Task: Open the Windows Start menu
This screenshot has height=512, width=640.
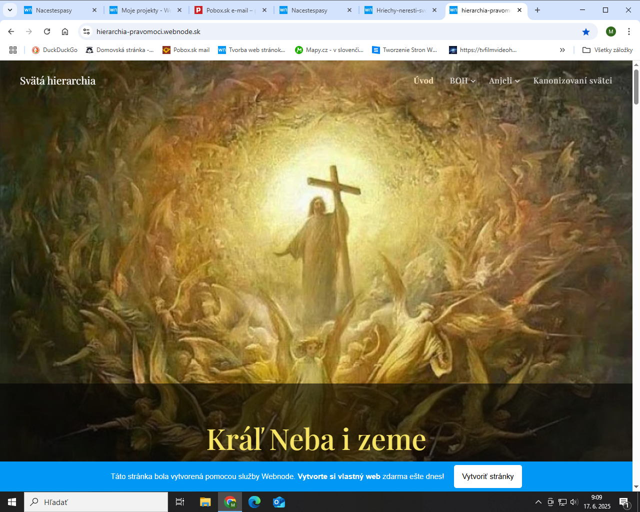Action: pyautogui.click(x=12, y=502)
